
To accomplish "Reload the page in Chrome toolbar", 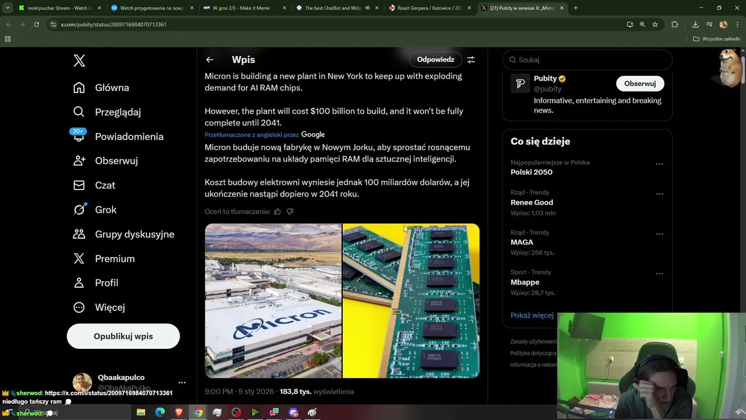I will [36, 24].
